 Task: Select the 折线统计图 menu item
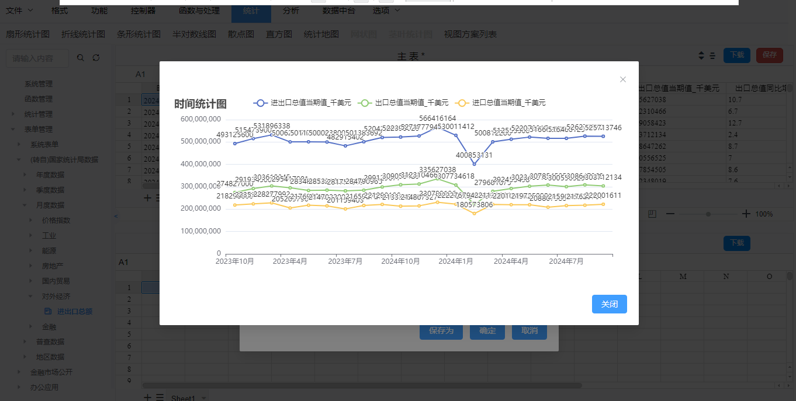coord(83,34)
